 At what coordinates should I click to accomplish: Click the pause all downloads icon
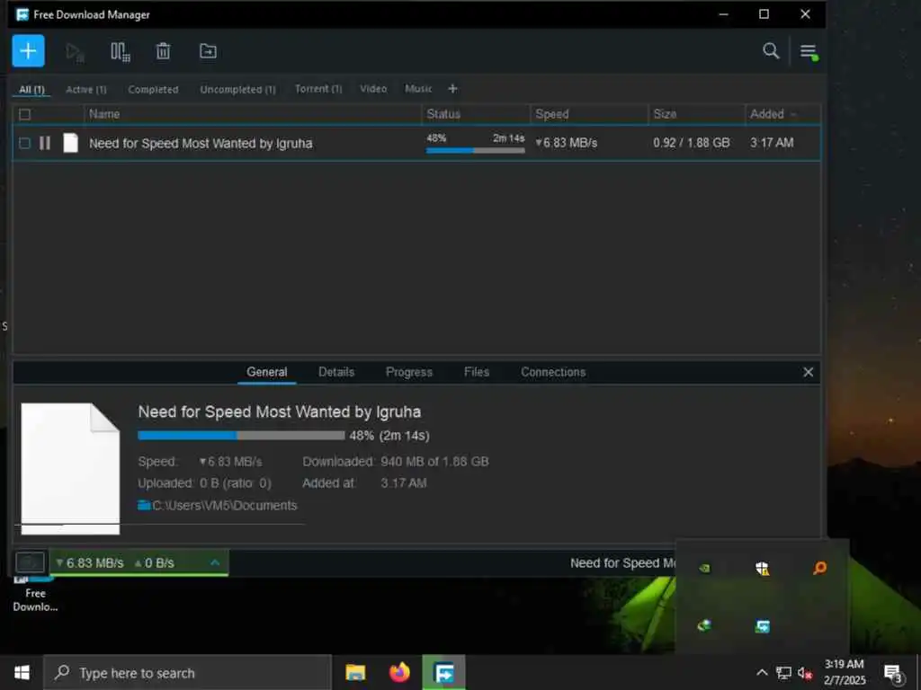[x=121, y=51]
